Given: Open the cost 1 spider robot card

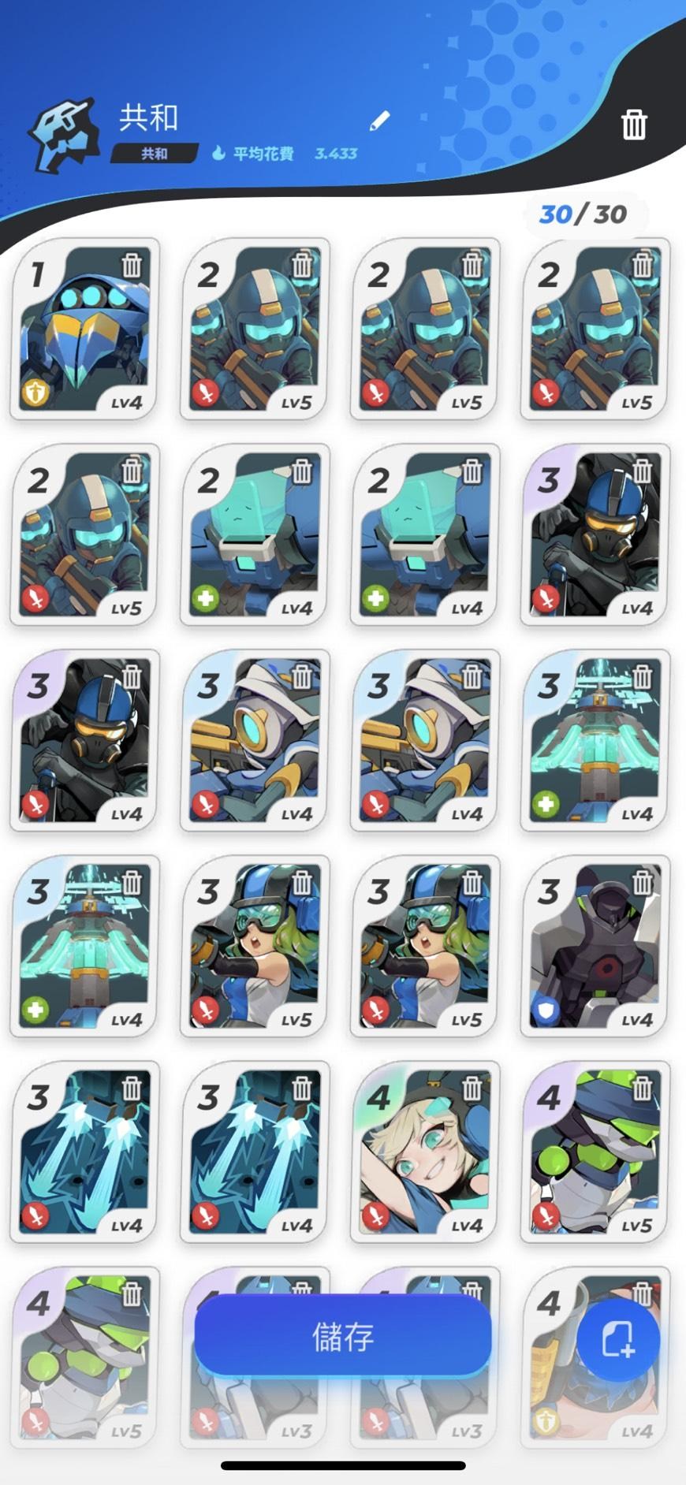Looking at the screenshot, I should (x=84, y=329).
